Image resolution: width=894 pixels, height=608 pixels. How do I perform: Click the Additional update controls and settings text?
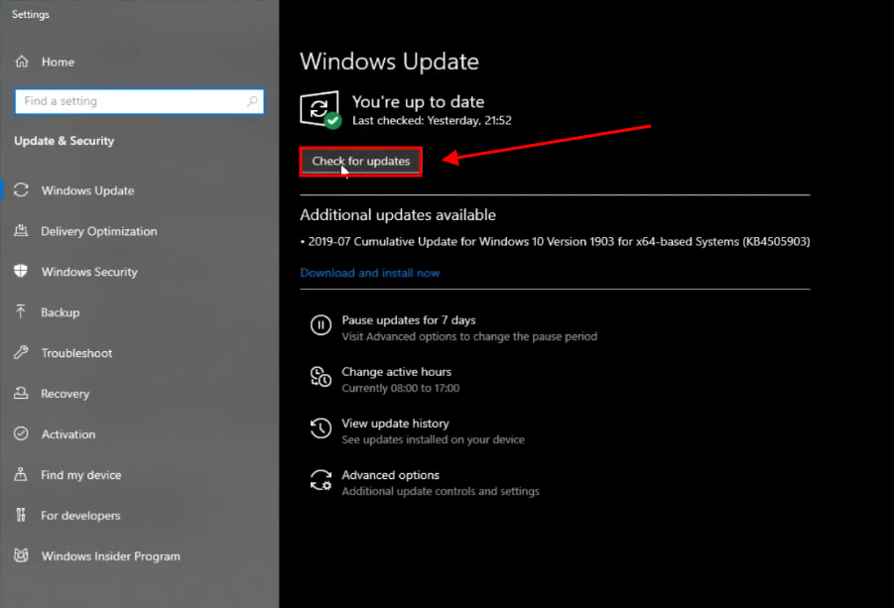[x=441, y=491]
